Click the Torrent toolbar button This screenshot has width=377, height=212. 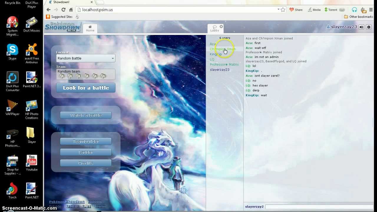coord(331,10)
